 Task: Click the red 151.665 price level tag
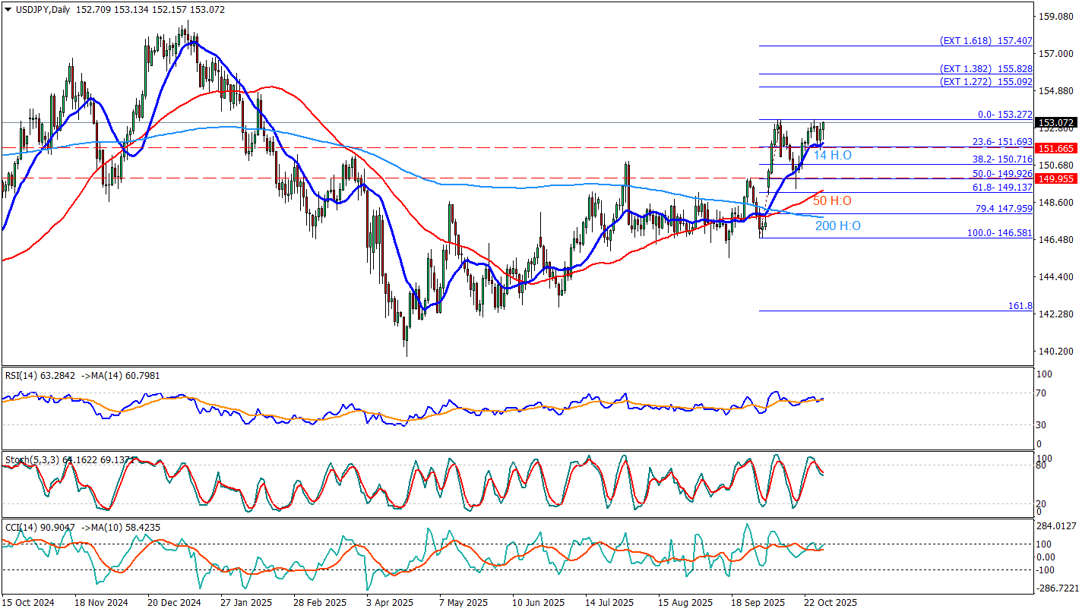[1056, 148]
